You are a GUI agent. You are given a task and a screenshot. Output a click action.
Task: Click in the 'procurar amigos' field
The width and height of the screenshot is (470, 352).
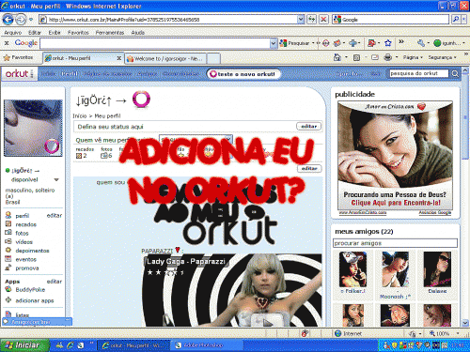[395, 243]
